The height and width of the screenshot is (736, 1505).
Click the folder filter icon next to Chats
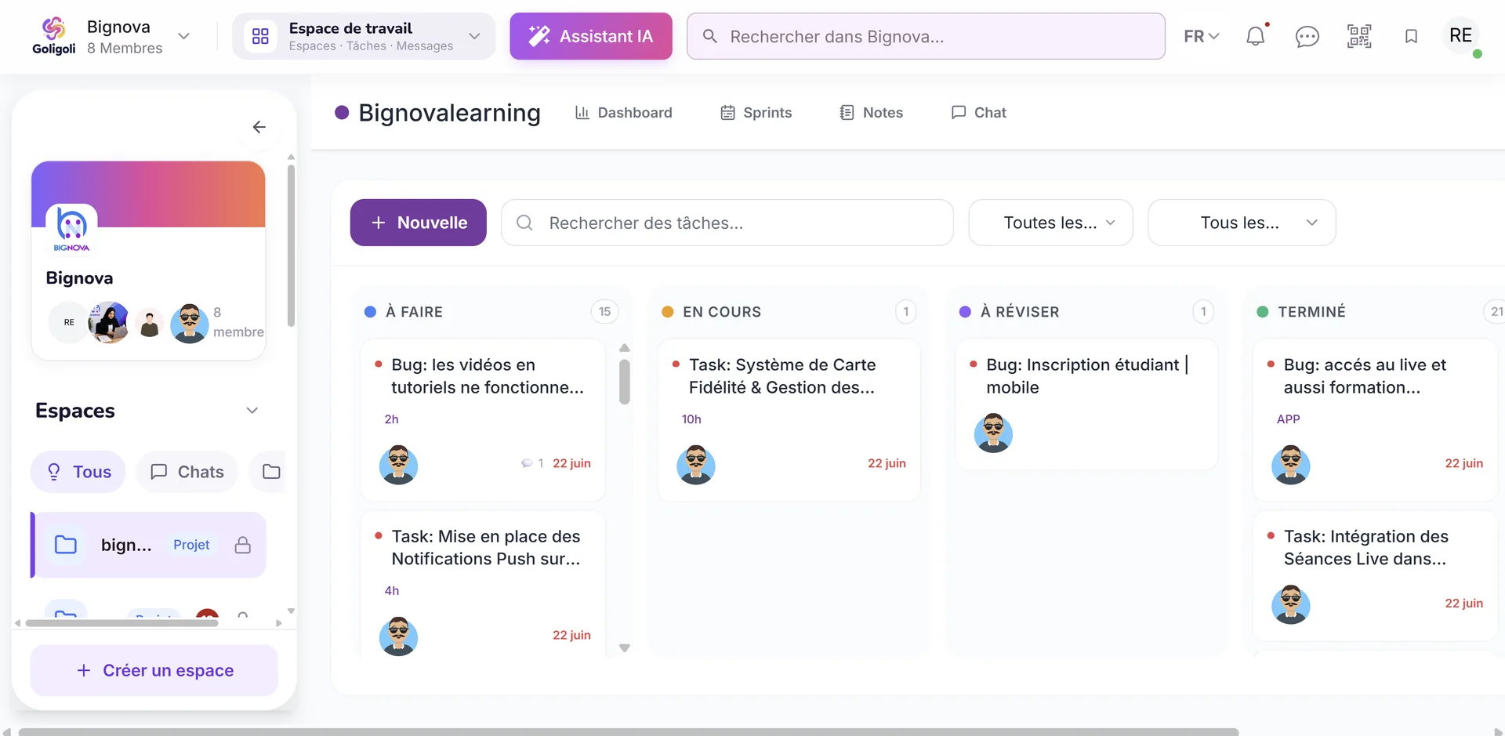click(271, 472)
